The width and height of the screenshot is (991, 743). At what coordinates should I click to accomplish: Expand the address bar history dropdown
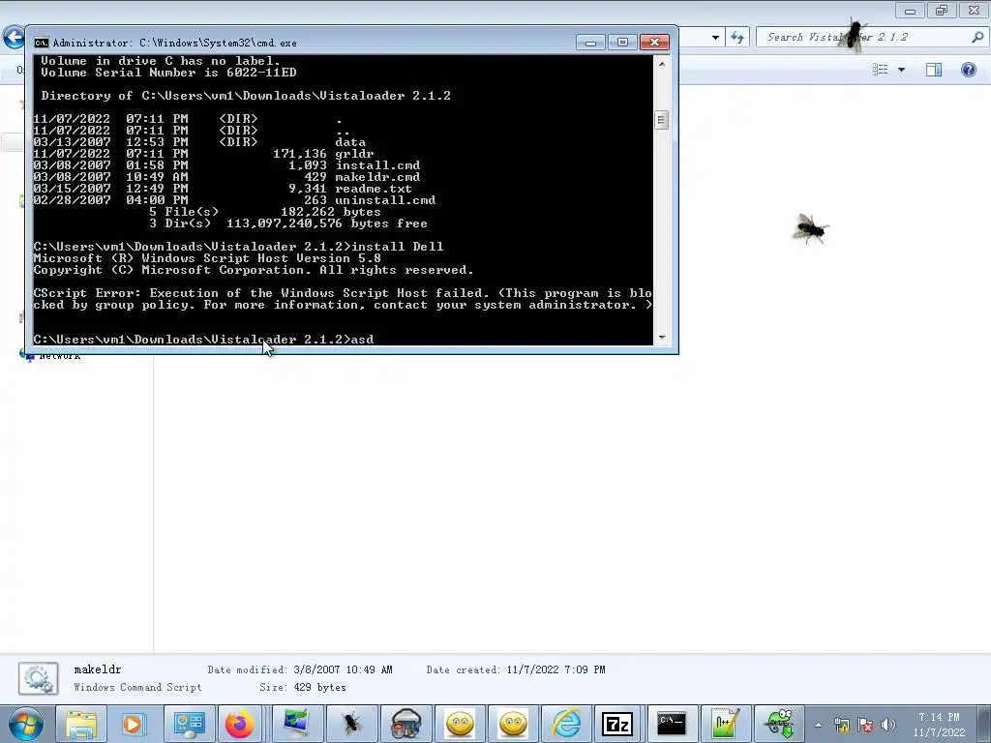coord(715,38)
